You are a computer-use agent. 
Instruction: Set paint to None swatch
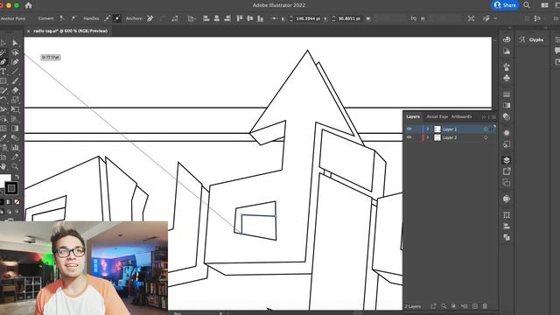click(x=17, y=202)
